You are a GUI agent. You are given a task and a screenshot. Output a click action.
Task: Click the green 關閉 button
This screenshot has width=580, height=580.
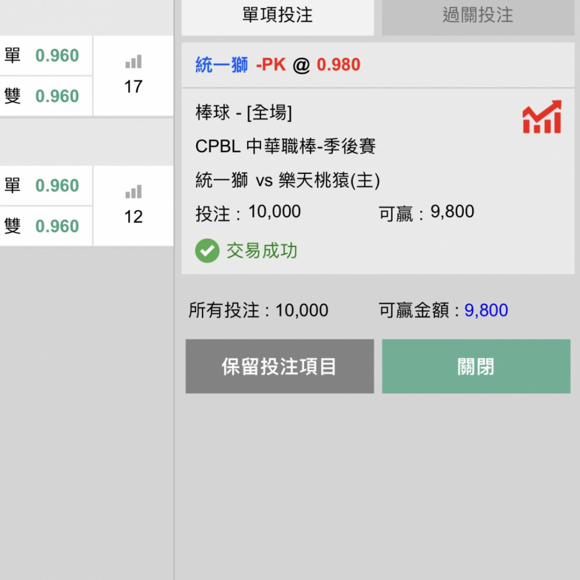(476, 366)
